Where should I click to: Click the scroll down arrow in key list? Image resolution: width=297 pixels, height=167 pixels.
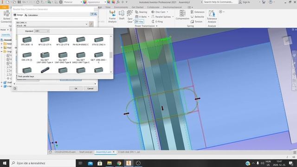click(x=111, y=72)
